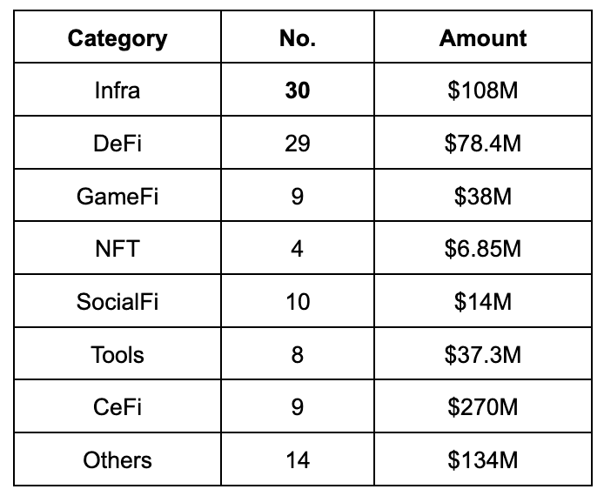Screen dimensions: 604x496
Task: Click the $6.85M amount cell
Action: click(x=483, y=248)
